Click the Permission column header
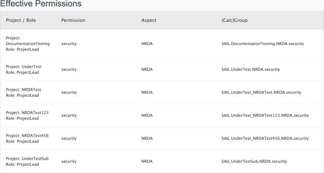This screenshot has width=324, height=173. pyautogui.click(x=73, y=20)
